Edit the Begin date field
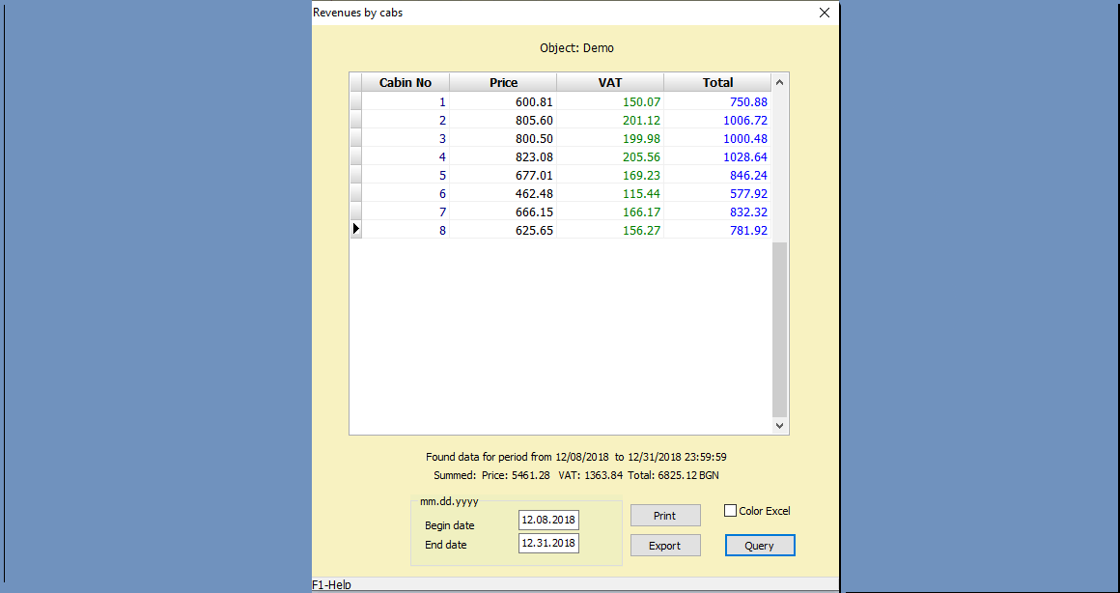 [x=548, y=521]
